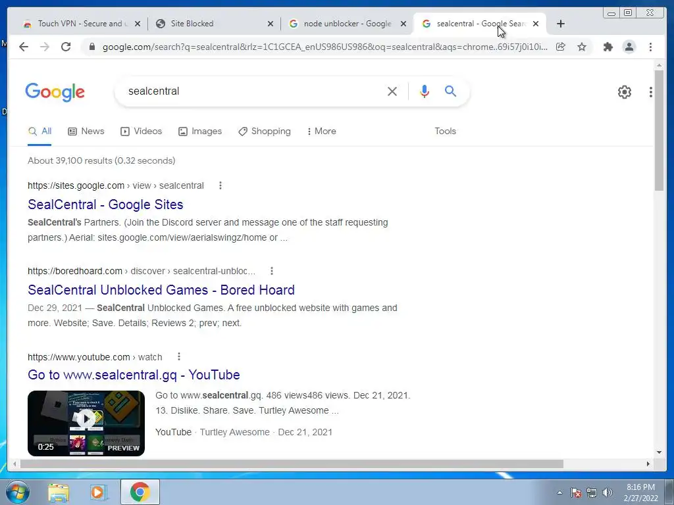This screenshot has width=674, height=505.
Task: Select the All results filter
Action: pos(39,132)
